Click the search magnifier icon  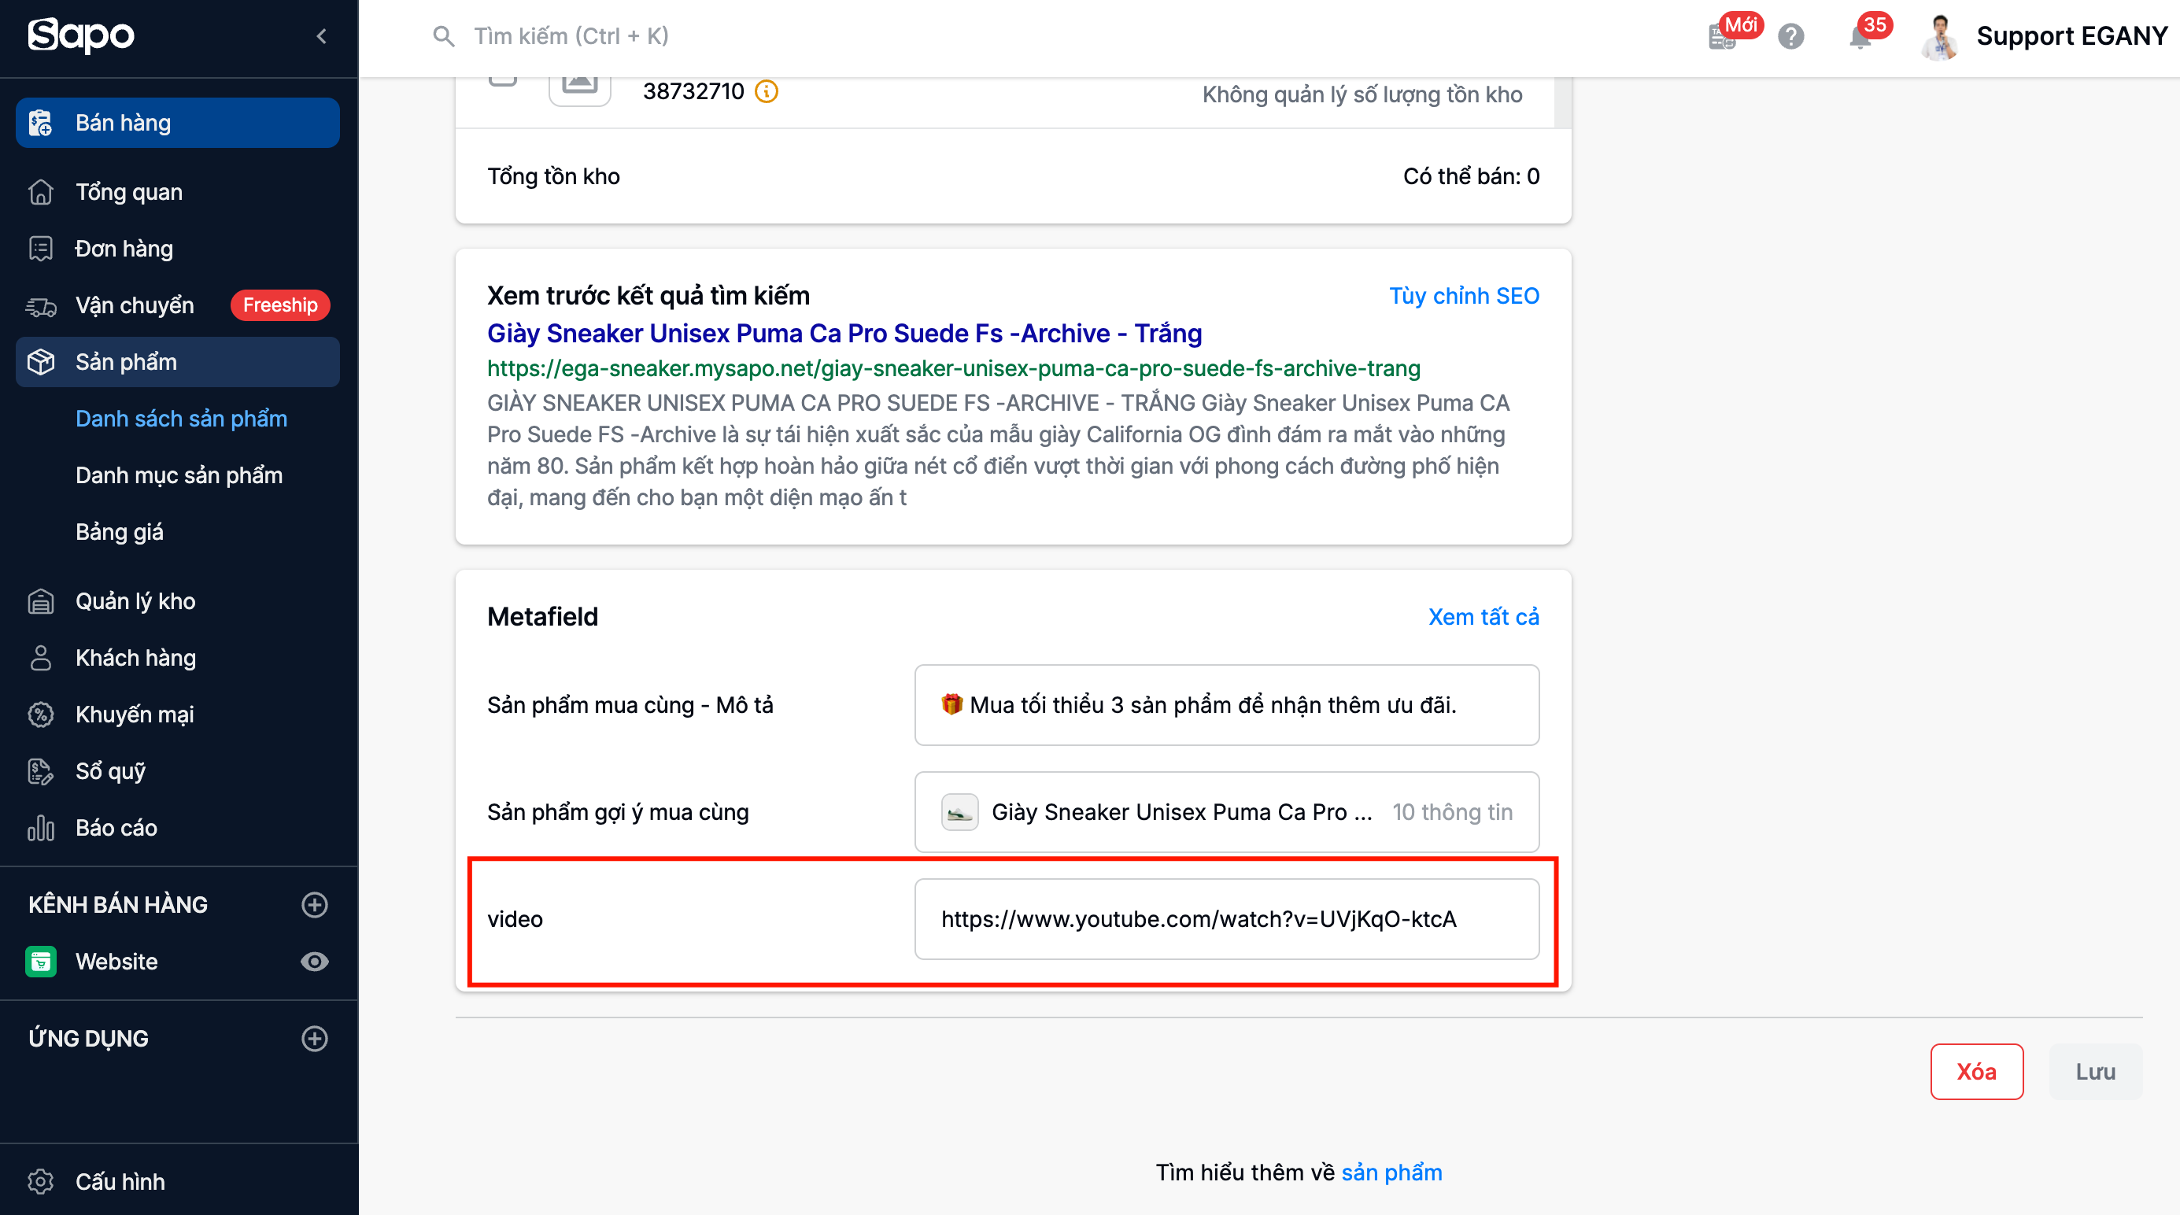click(443, 36)
